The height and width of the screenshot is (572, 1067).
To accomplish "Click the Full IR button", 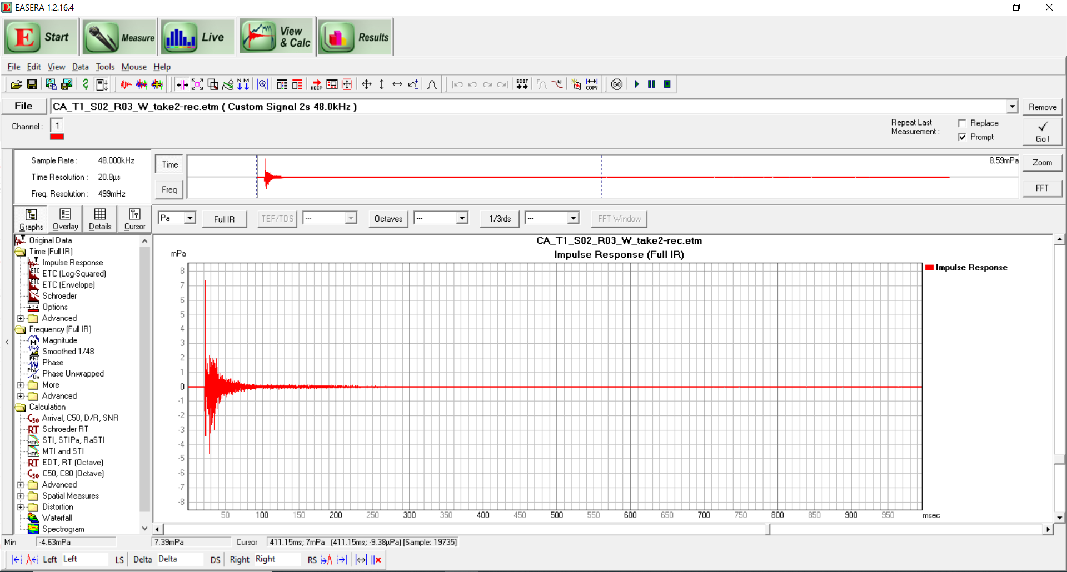I will pyautogui.click(x=224, y=219).
